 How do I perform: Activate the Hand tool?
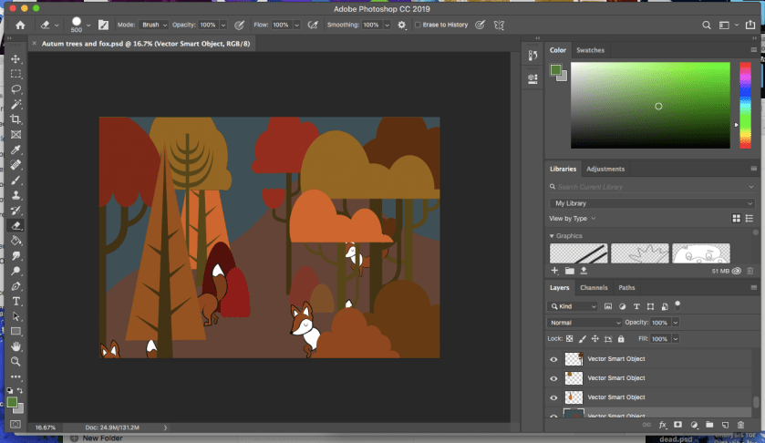(x=16, y=346)
